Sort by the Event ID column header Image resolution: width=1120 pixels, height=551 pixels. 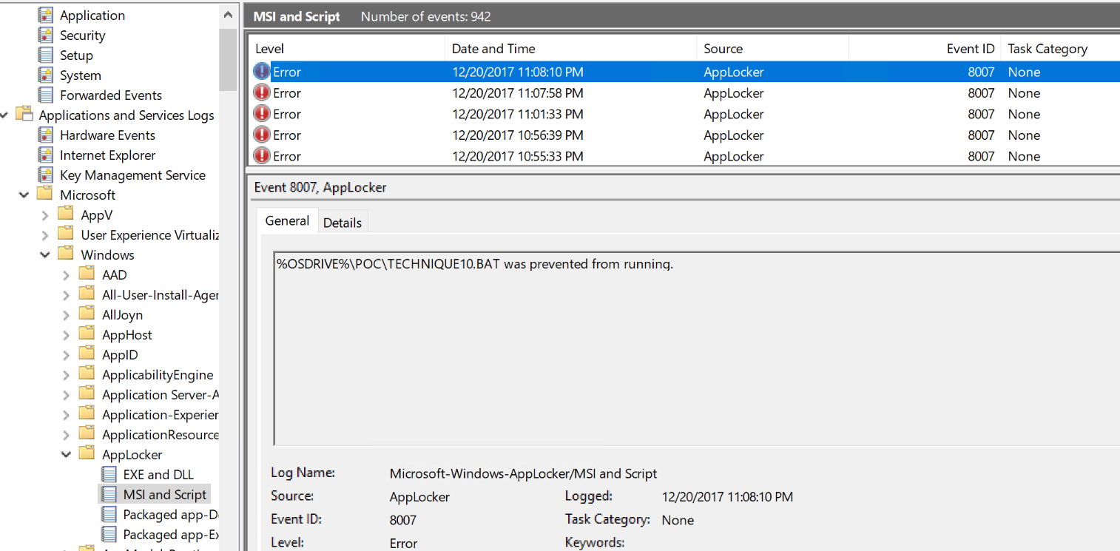(970, 49)
